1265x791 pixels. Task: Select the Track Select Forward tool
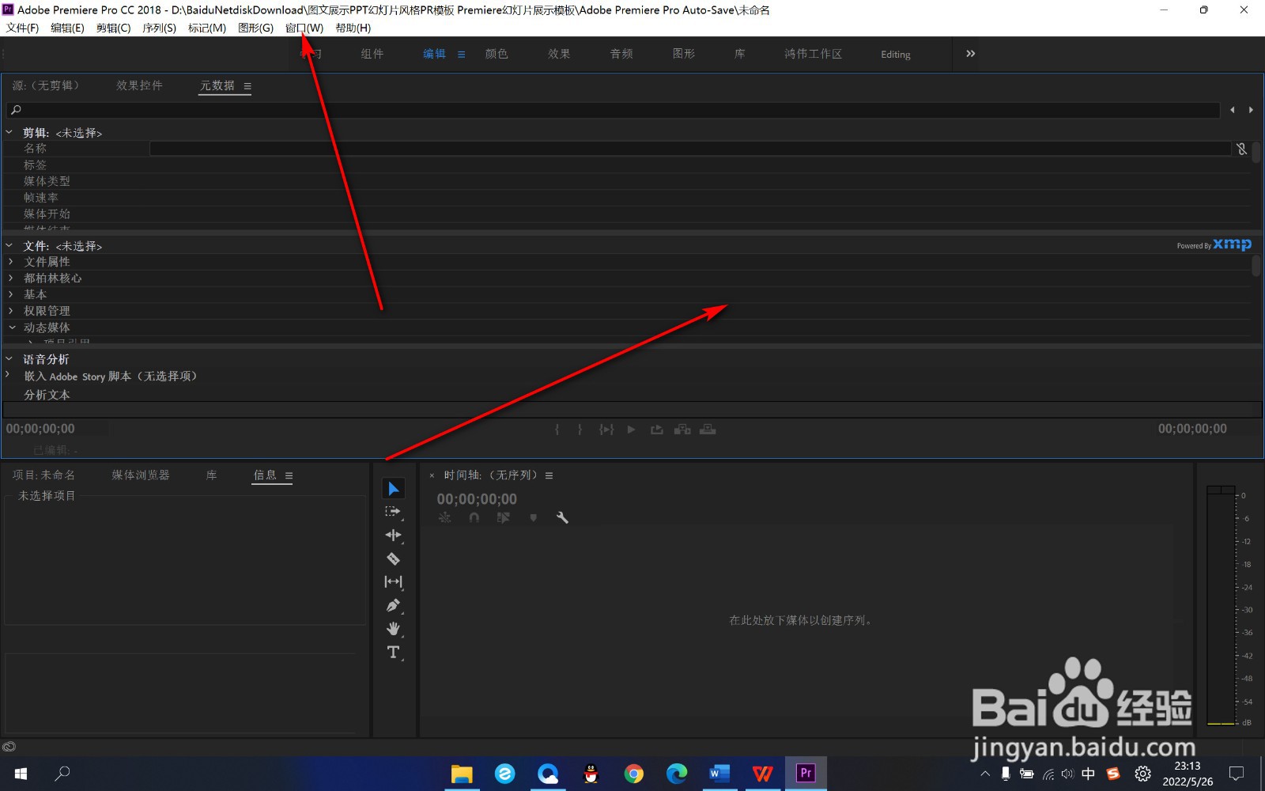(393, 512)
